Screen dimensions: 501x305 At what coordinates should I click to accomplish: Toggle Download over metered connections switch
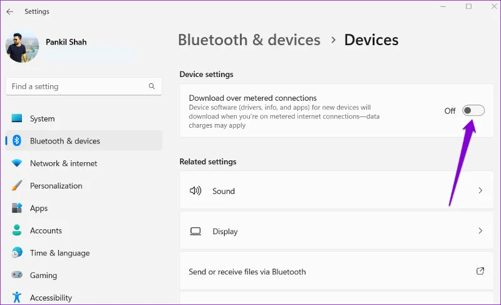(473, 110)
